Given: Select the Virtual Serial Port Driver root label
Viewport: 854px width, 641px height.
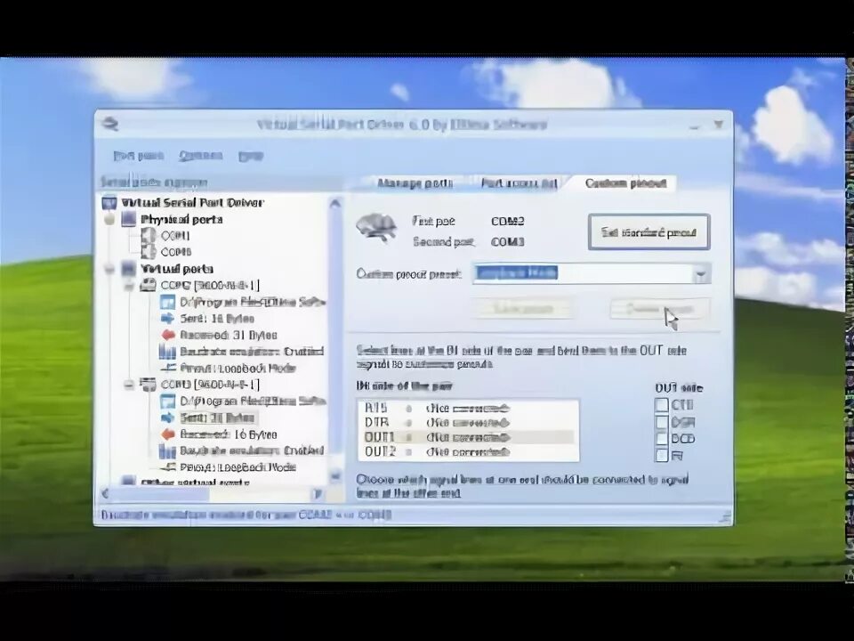Looking at the screenshot, I should tap(192, 203).
